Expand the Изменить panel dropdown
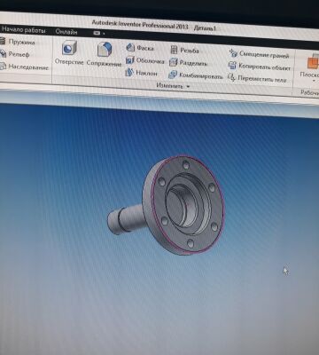Image resolution: width=319 pixels, height=355 pixels. pyautogui.click(x=188, y=87)
